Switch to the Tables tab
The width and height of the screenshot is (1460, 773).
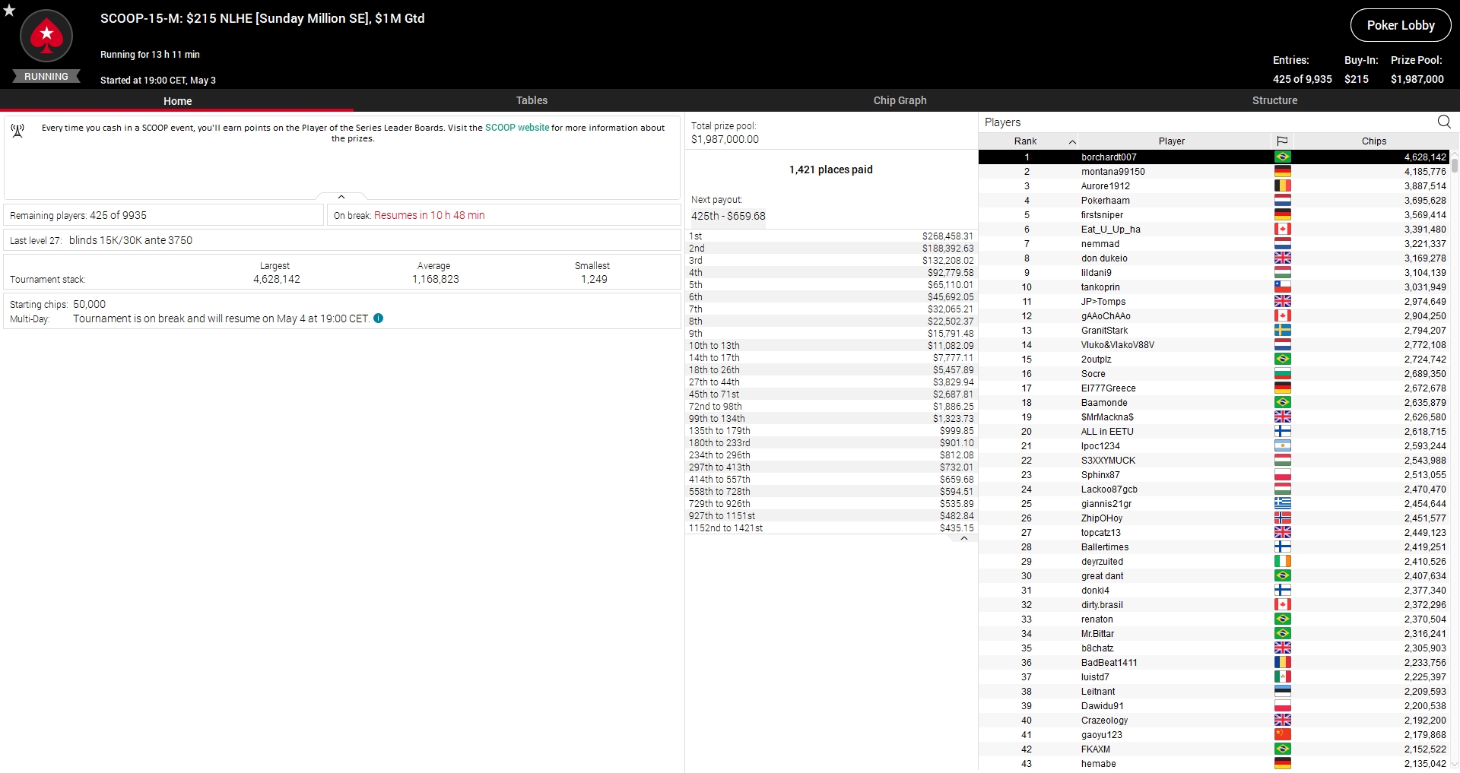point(532,100)
